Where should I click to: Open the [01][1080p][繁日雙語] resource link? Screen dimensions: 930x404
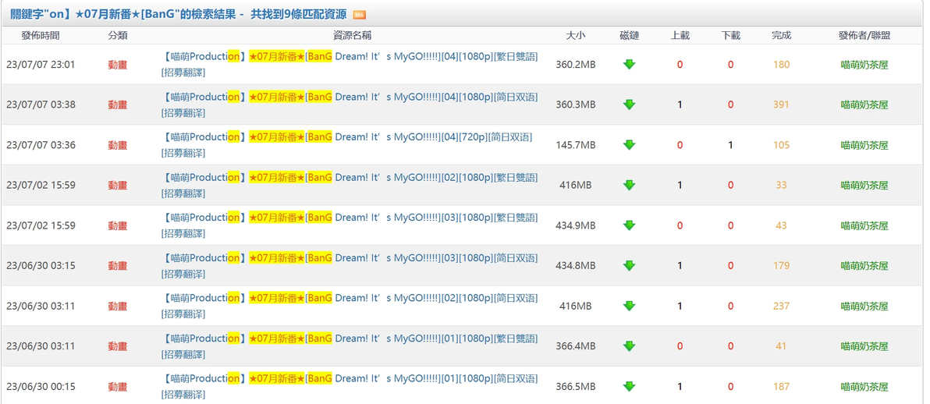tap(350, 346)
